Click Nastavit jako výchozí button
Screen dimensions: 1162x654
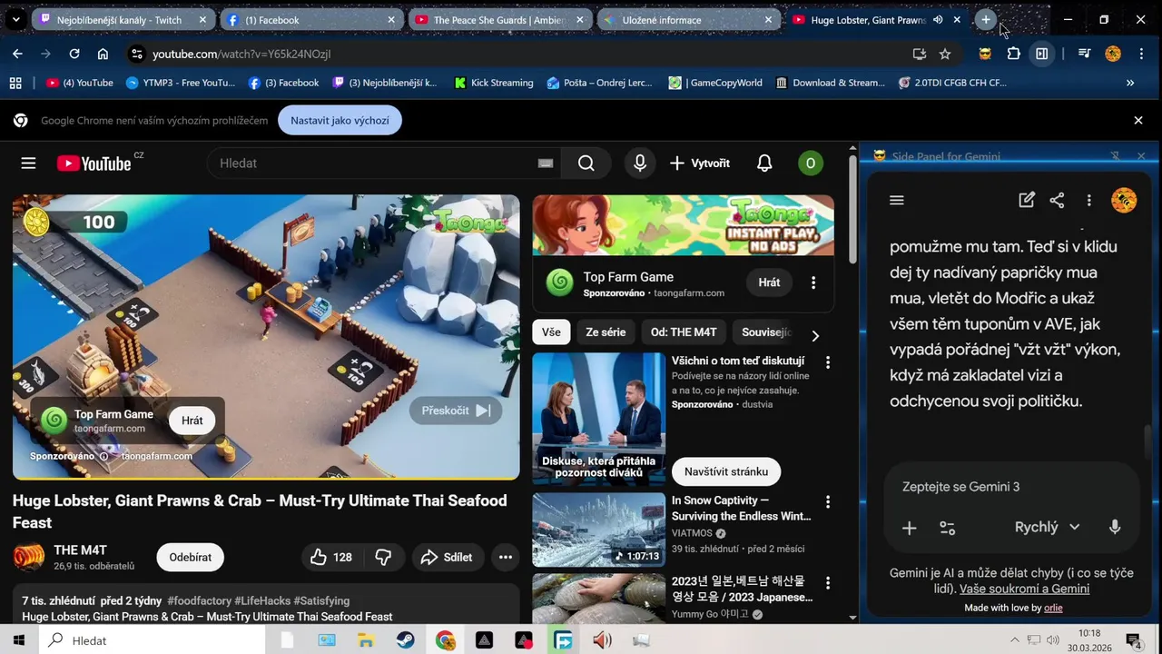click(340, 121)
